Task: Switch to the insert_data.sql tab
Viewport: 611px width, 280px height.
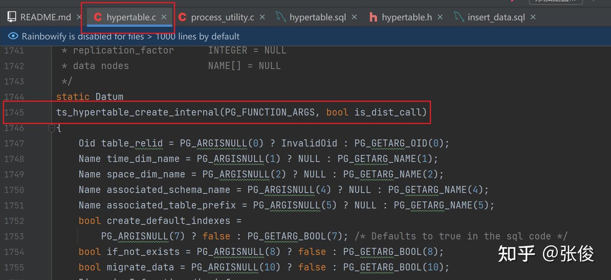Action: point(496,17)
